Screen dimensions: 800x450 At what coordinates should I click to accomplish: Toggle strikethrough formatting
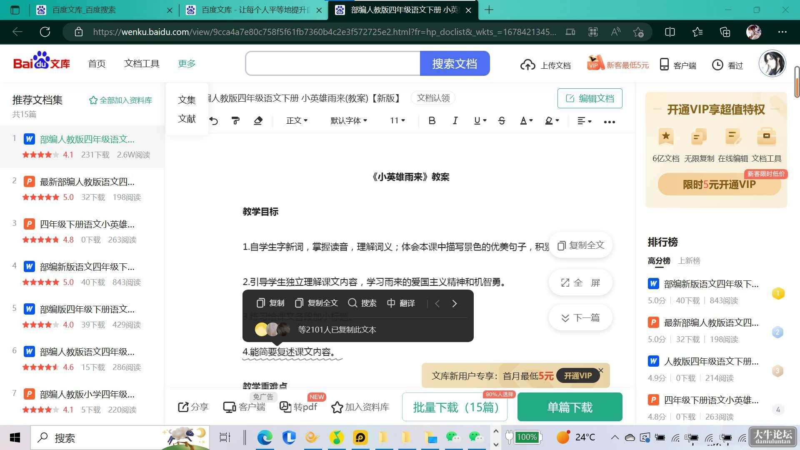point(502,121)
